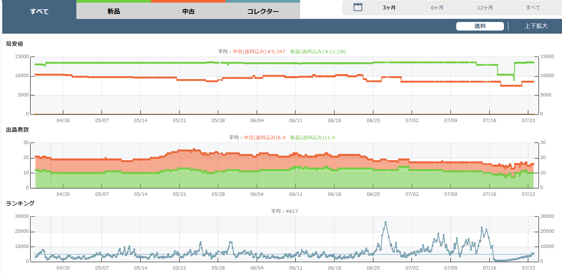Click the lowest orange 中古 price segment after 07/16
The height and width of the screenshot is (274, 562).
(511, 86)
